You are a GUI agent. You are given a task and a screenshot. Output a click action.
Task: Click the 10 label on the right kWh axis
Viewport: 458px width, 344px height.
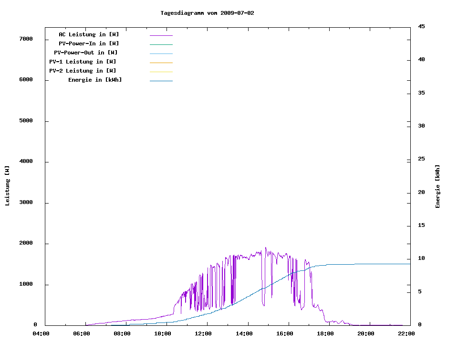421,258
